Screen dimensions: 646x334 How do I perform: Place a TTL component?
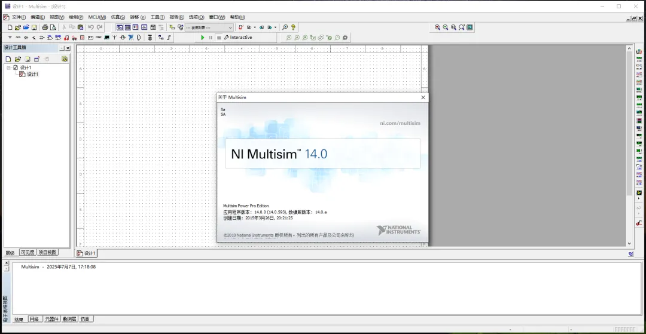50,38
